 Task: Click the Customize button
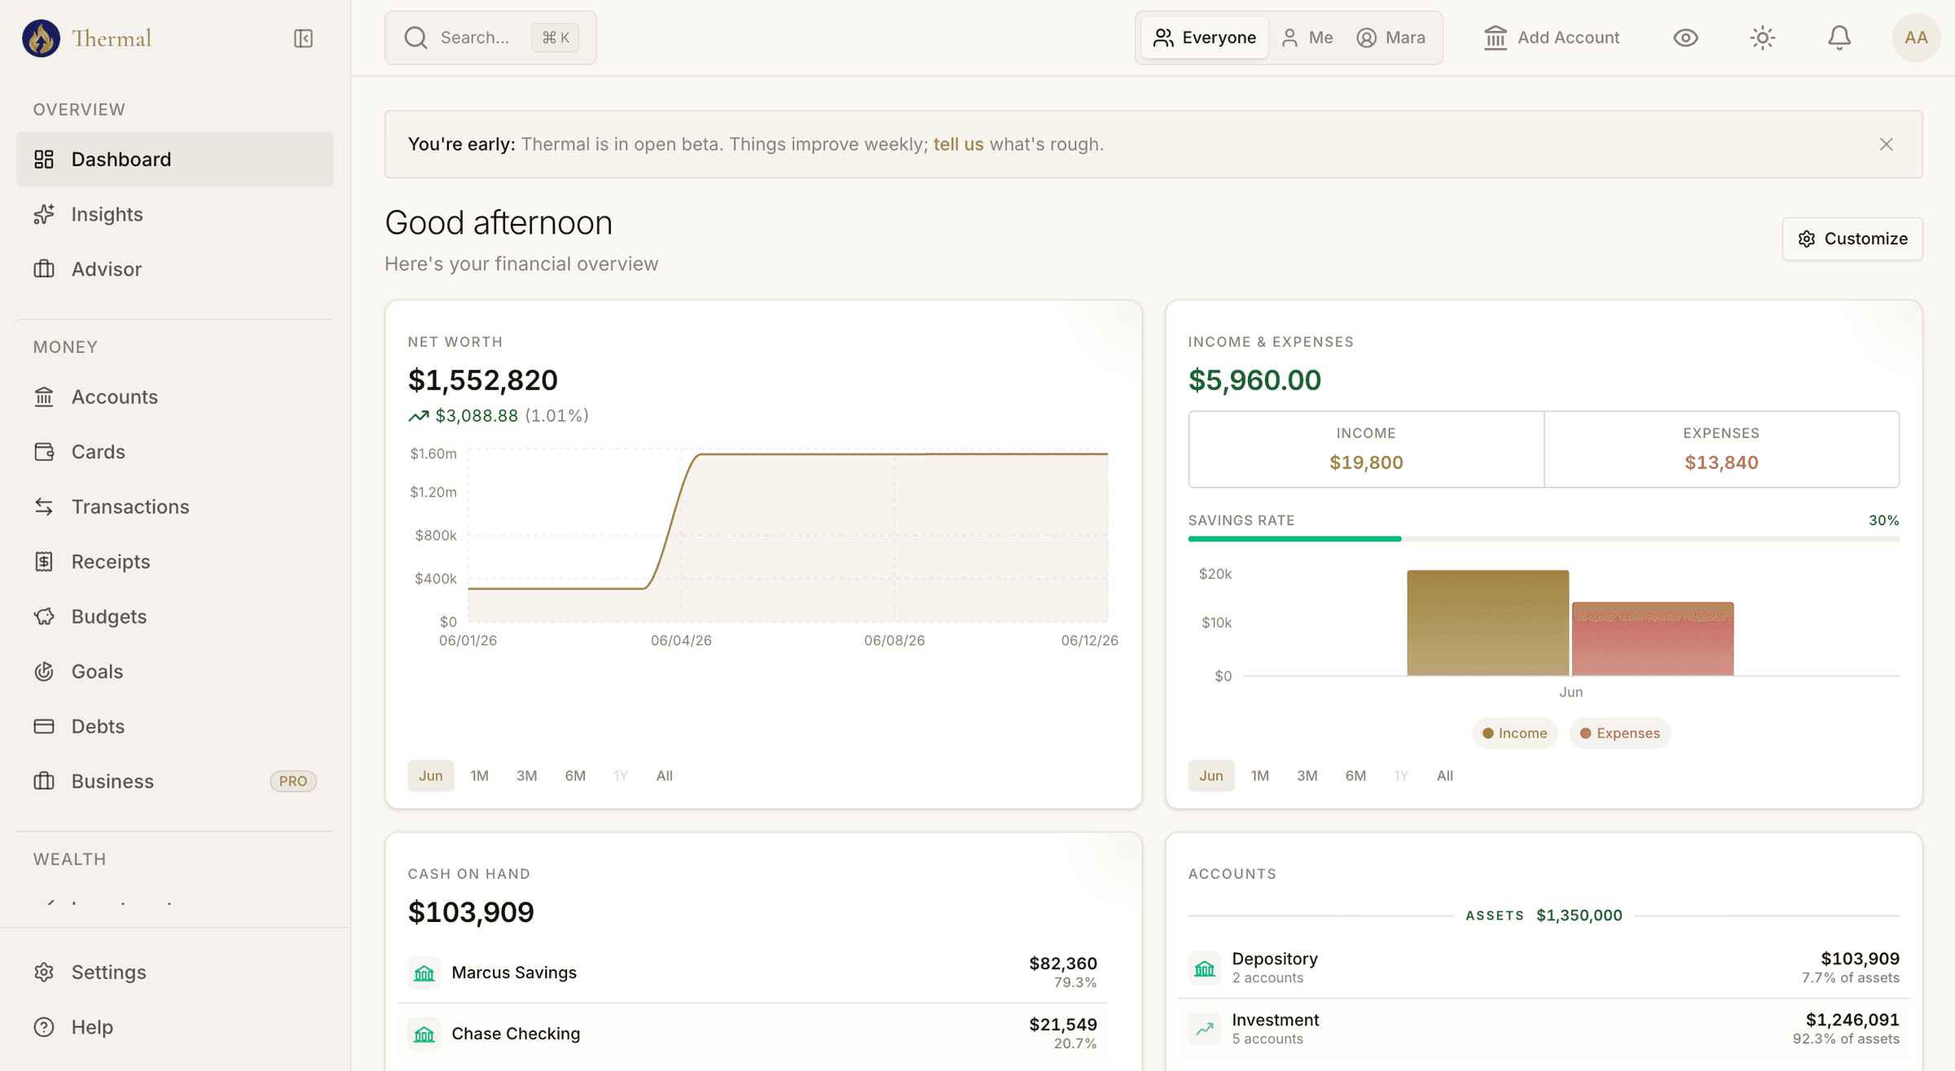[1852, 239]
